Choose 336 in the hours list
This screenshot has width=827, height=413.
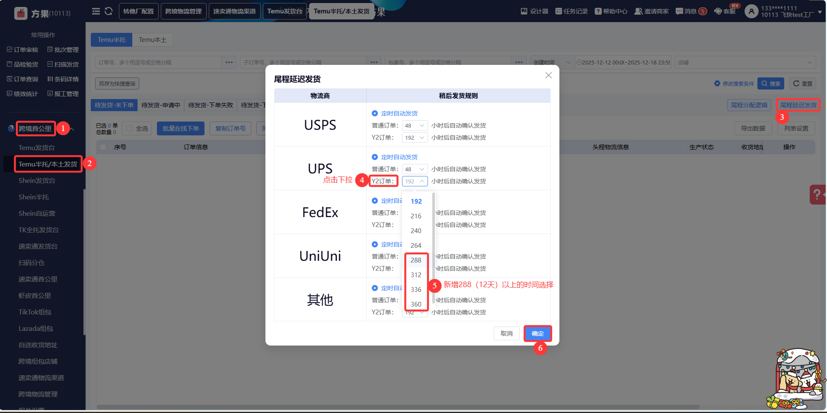[x=416, y=289]
